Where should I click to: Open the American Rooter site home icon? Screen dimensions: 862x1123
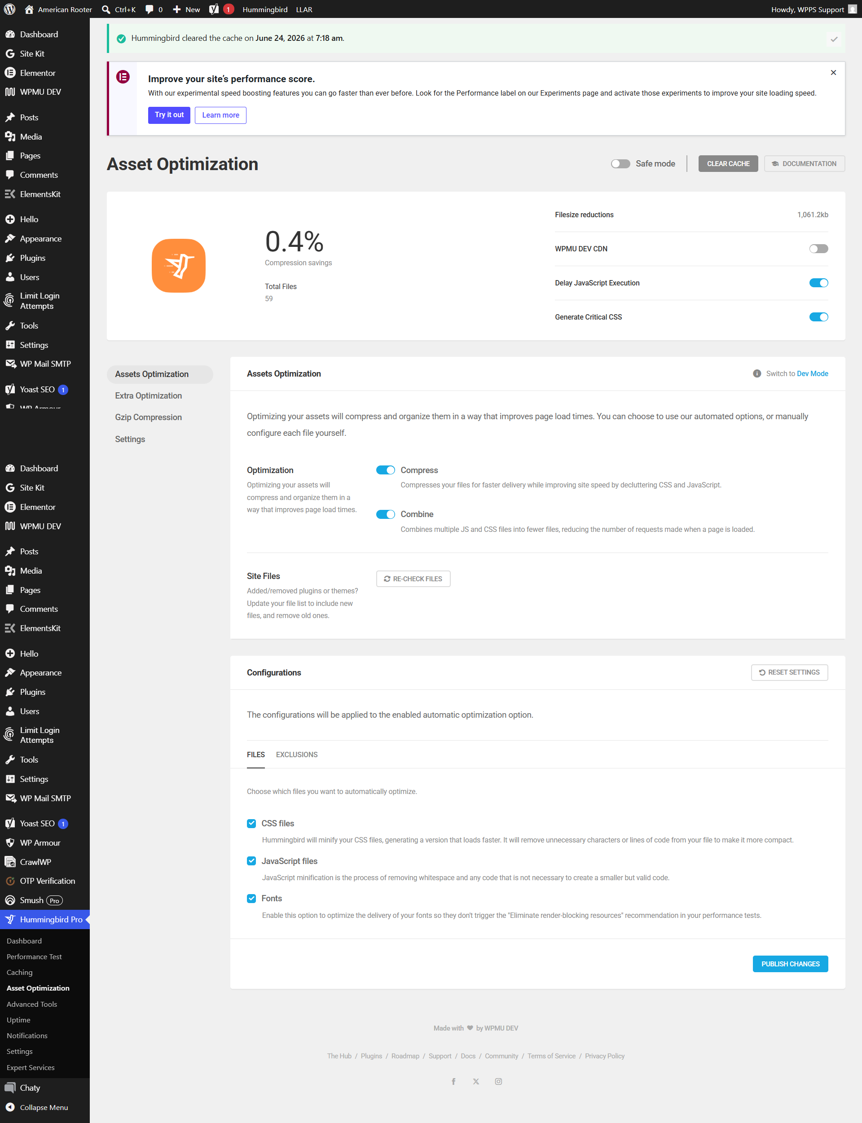(29, 9)
